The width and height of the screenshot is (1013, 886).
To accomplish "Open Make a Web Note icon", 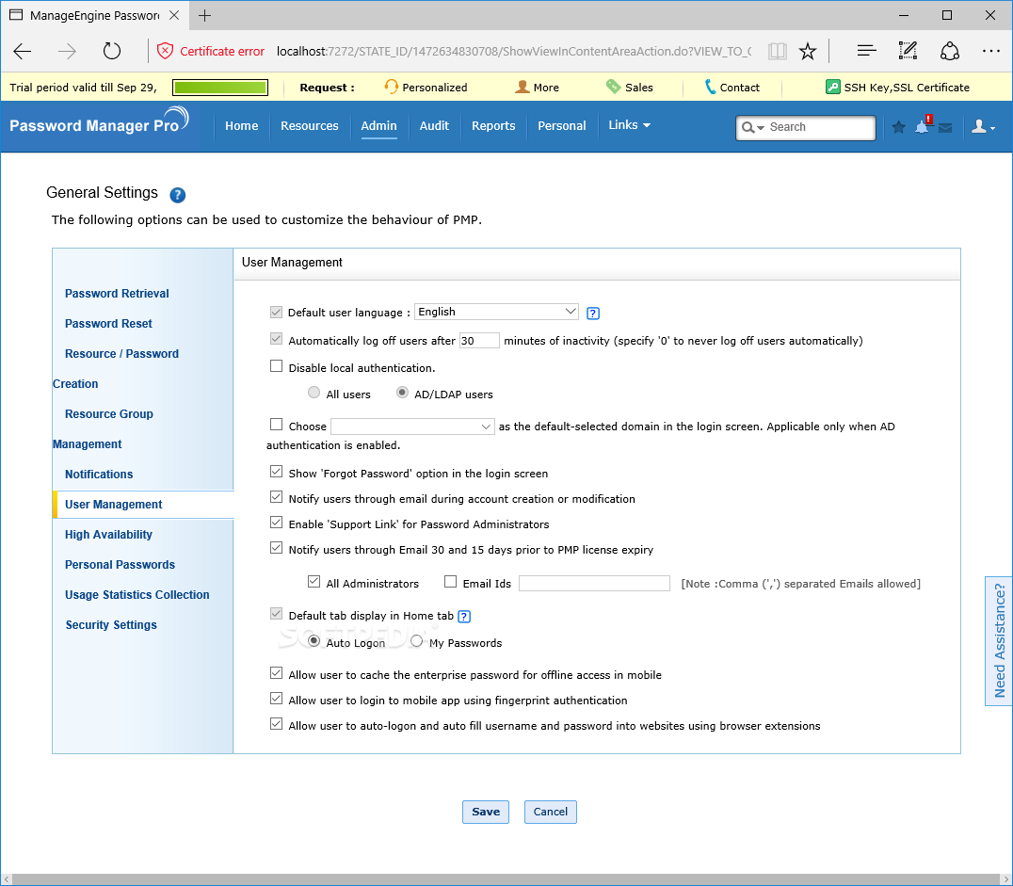I will click(908, 51).
